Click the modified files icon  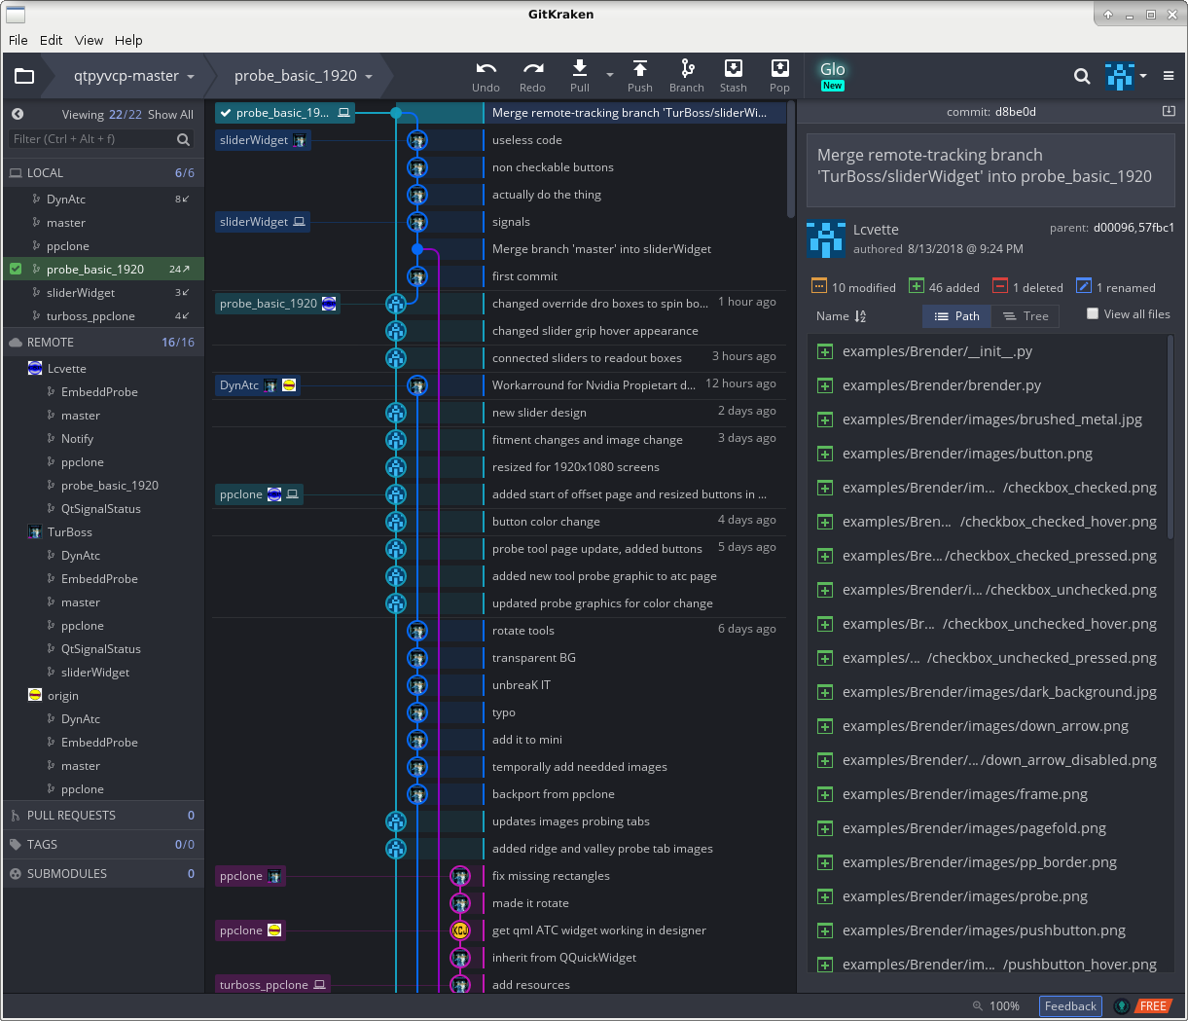pos(818,286)
